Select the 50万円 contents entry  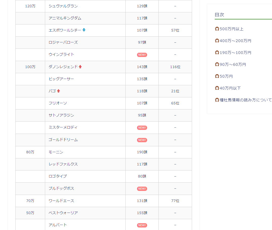226,76
